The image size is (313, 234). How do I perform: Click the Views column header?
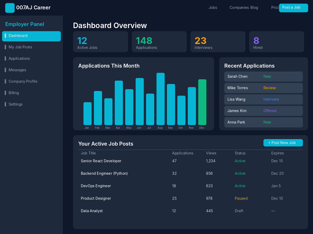tap(211, 153)
